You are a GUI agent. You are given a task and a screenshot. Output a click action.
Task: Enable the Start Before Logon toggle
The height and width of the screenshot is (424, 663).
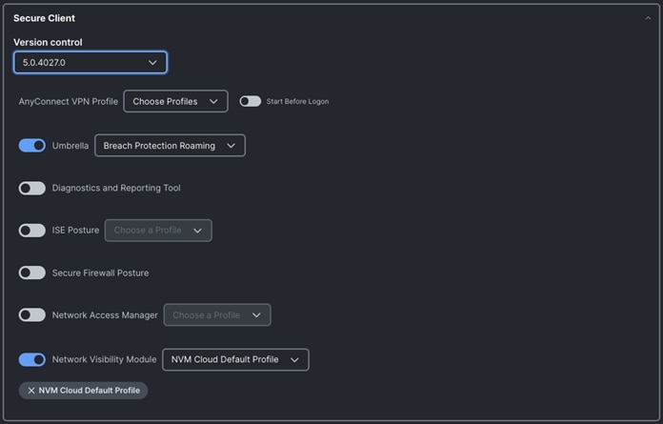(x=250, y=101)
